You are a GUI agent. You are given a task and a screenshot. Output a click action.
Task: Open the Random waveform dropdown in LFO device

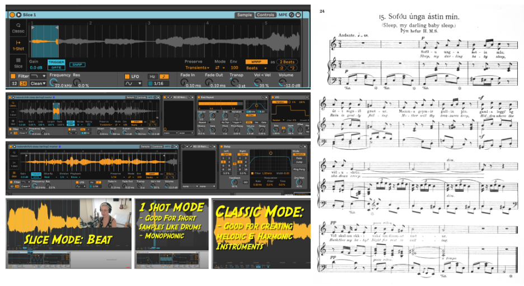coord(278,120)
